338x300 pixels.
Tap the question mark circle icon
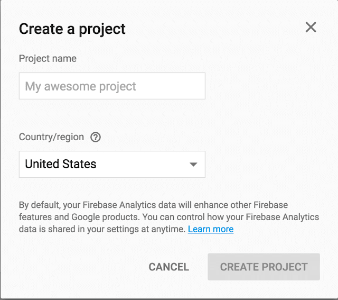click(x=95, y=137)
